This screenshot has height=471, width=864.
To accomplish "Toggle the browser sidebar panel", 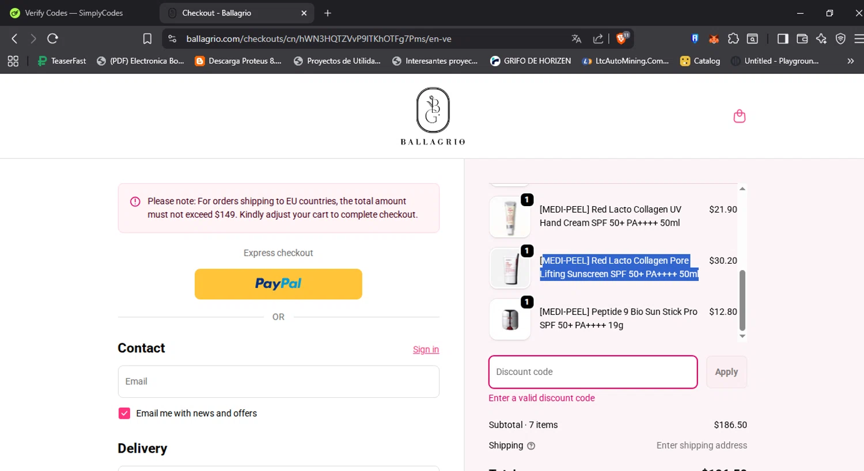I will pos(783,39).
